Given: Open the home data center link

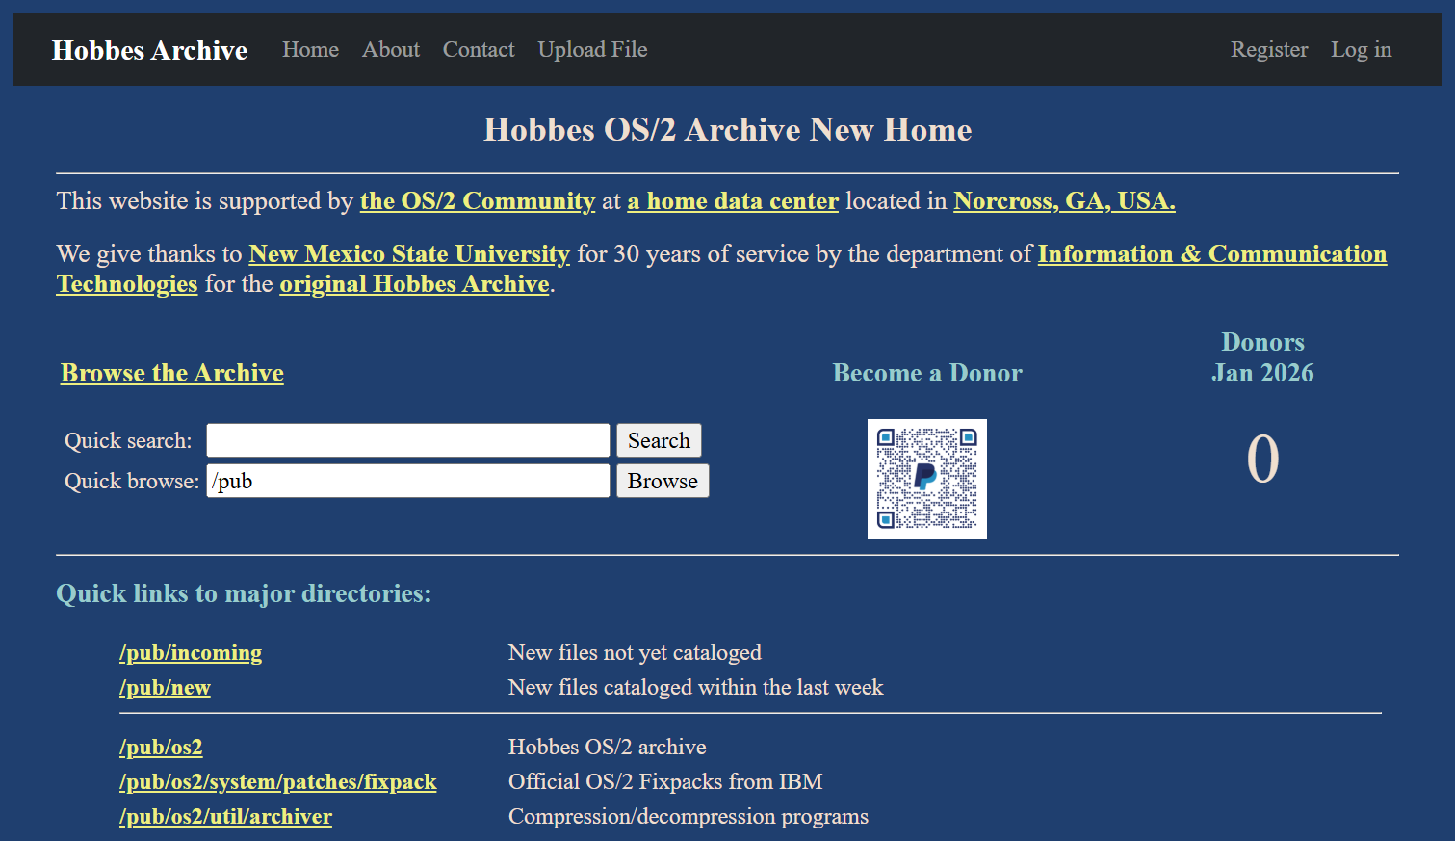Looking at the screenshot, I should click(733, 201).
